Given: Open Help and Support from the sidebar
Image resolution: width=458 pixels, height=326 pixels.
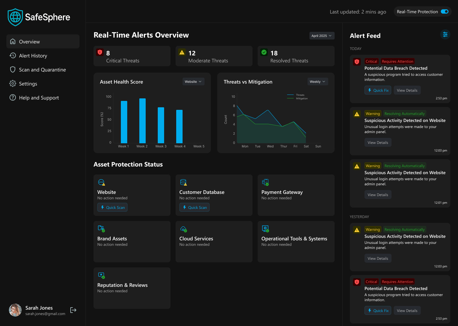Looking at the screenshot, I should [x=39, y=98].
